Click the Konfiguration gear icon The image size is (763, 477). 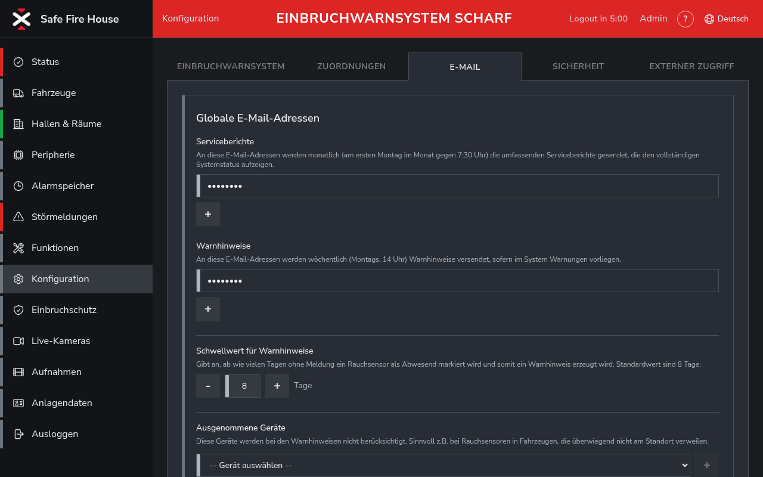[x=18, y=279]
